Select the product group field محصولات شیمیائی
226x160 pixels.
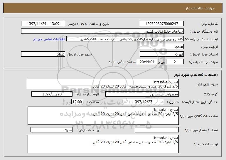(x=142, y=94)
